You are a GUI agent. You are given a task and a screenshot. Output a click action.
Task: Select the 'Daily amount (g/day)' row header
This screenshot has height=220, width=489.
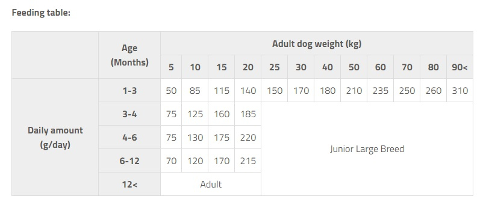[x=55, y=137]
